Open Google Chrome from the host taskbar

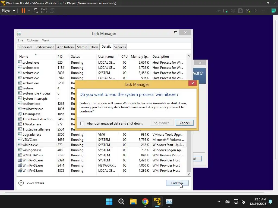(x=145, y=201)
